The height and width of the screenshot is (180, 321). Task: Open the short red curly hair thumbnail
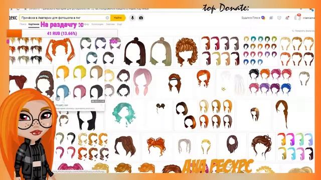(x=203, y=78)
